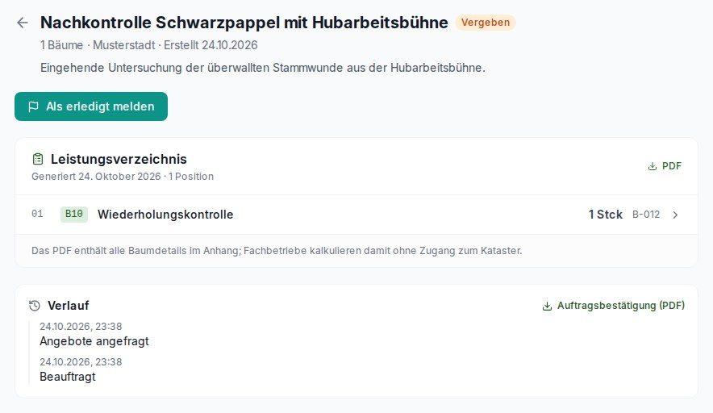Go back using the left arrow icon
The image size is (713, 413).
(23, 23)
